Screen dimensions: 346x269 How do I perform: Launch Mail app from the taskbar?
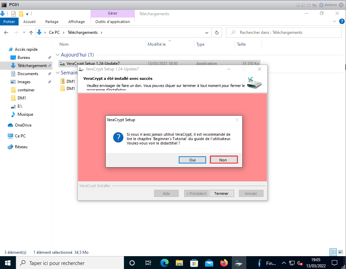[209, 263]
